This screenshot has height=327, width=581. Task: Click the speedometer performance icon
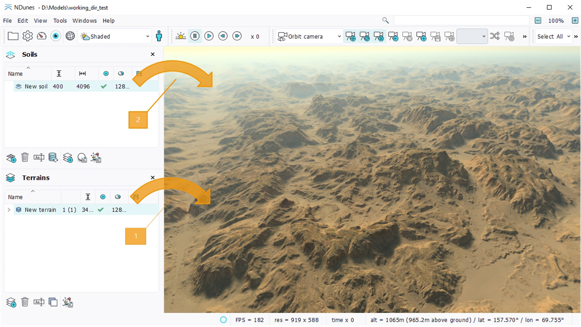[42, 36]
